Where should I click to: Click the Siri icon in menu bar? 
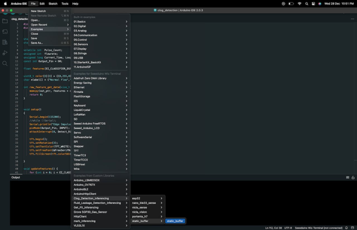pos(320,3)
